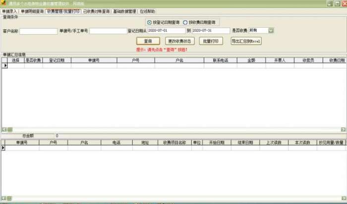The image size is (347, 204).
Task: Click the 更改收费状态 button
Action: click(x=179, y=41)
